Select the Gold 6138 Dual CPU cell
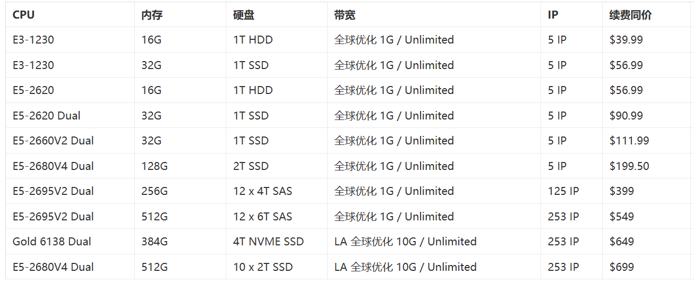 pyautogui.click(x=70, y=242)
